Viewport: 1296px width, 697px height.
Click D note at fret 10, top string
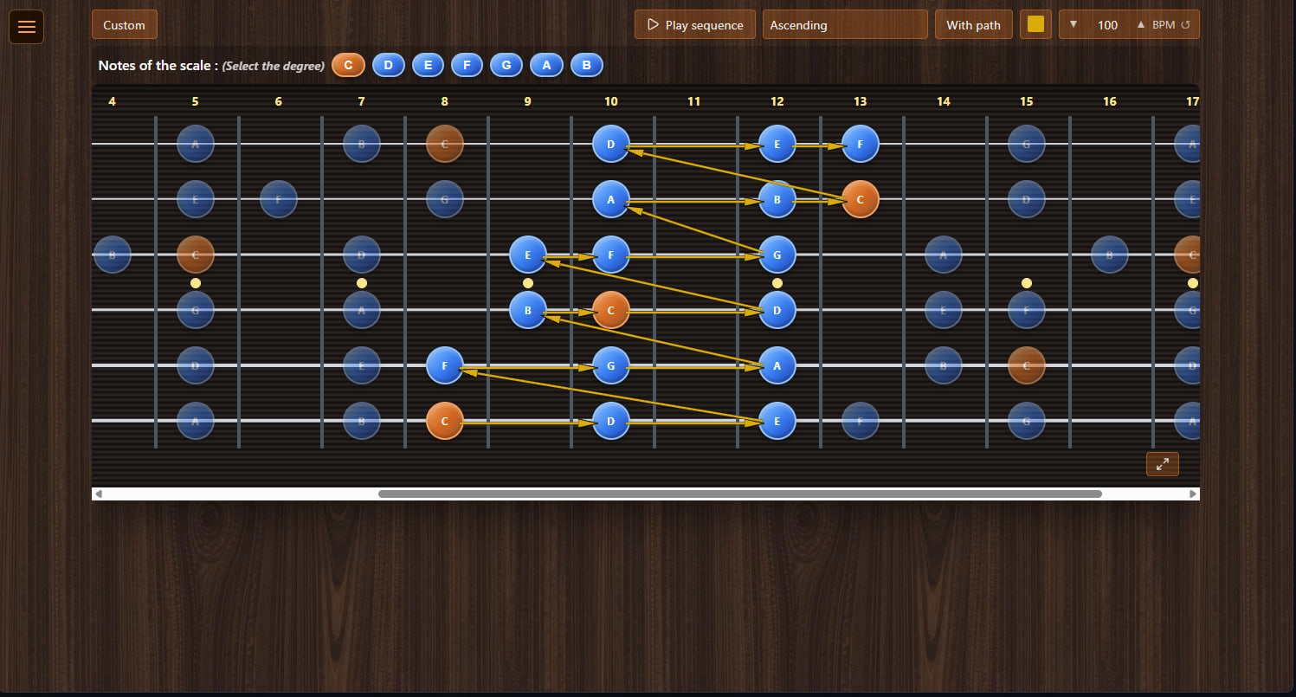[x=611, y=144]
